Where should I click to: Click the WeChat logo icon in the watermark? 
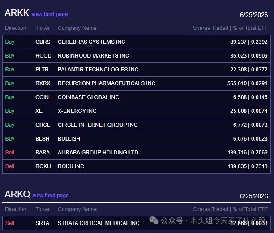pos(154,221)
